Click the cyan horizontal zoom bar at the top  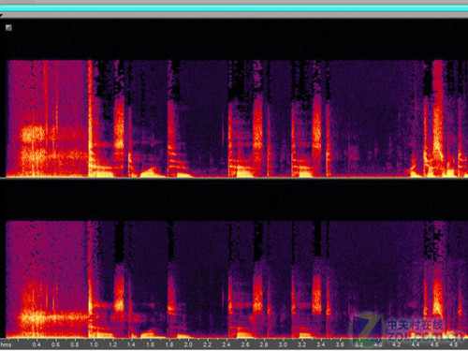pyautogui.click(x=234, y=8)
